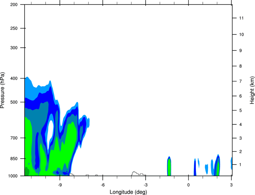Click the 400 pressure tick label
The width and height of the screenshot is (255, 195).
pyautogui.click(x=14, y=78)
